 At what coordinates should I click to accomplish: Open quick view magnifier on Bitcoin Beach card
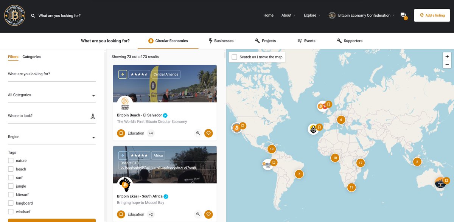pyautogui.click(x=198, y=133)
